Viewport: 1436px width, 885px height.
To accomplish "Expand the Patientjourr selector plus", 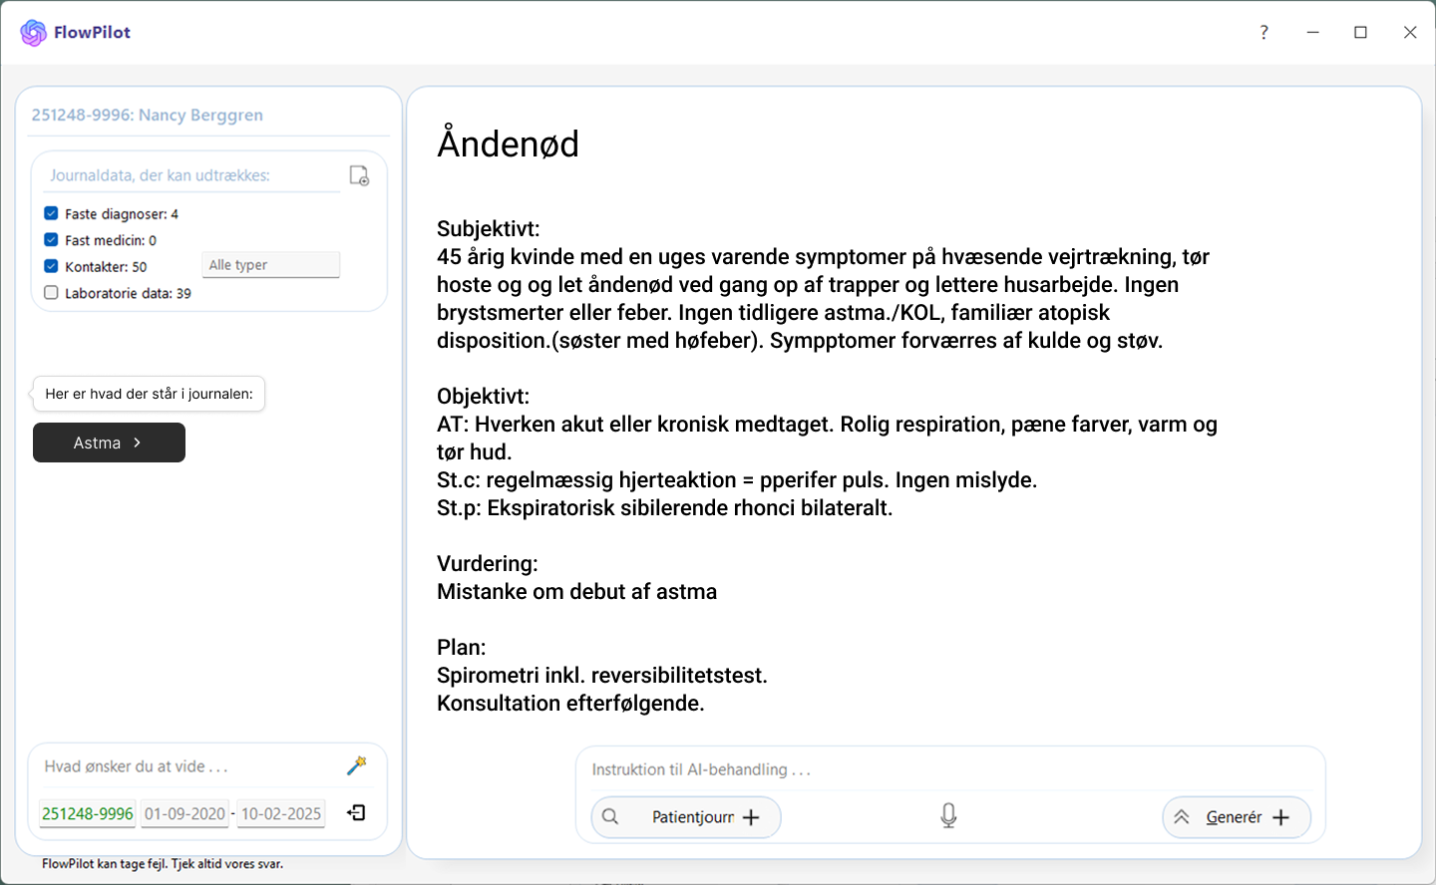I will (752, 817).
